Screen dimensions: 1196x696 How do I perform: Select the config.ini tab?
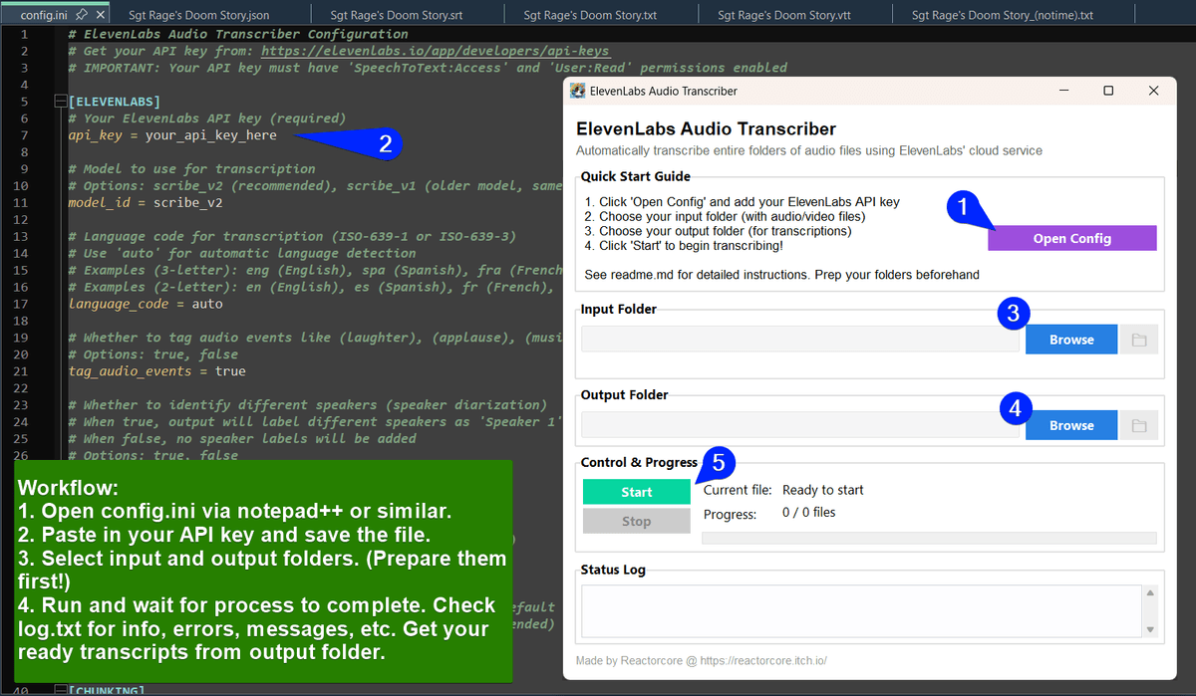tap(44, 15)
